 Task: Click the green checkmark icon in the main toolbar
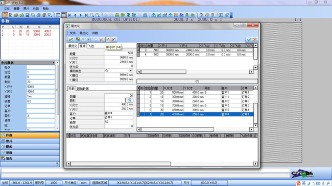[x=159, y=15]
